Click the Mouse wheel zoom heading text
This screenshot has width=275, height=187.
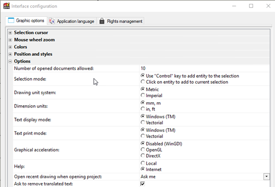(x=34, y=40)
